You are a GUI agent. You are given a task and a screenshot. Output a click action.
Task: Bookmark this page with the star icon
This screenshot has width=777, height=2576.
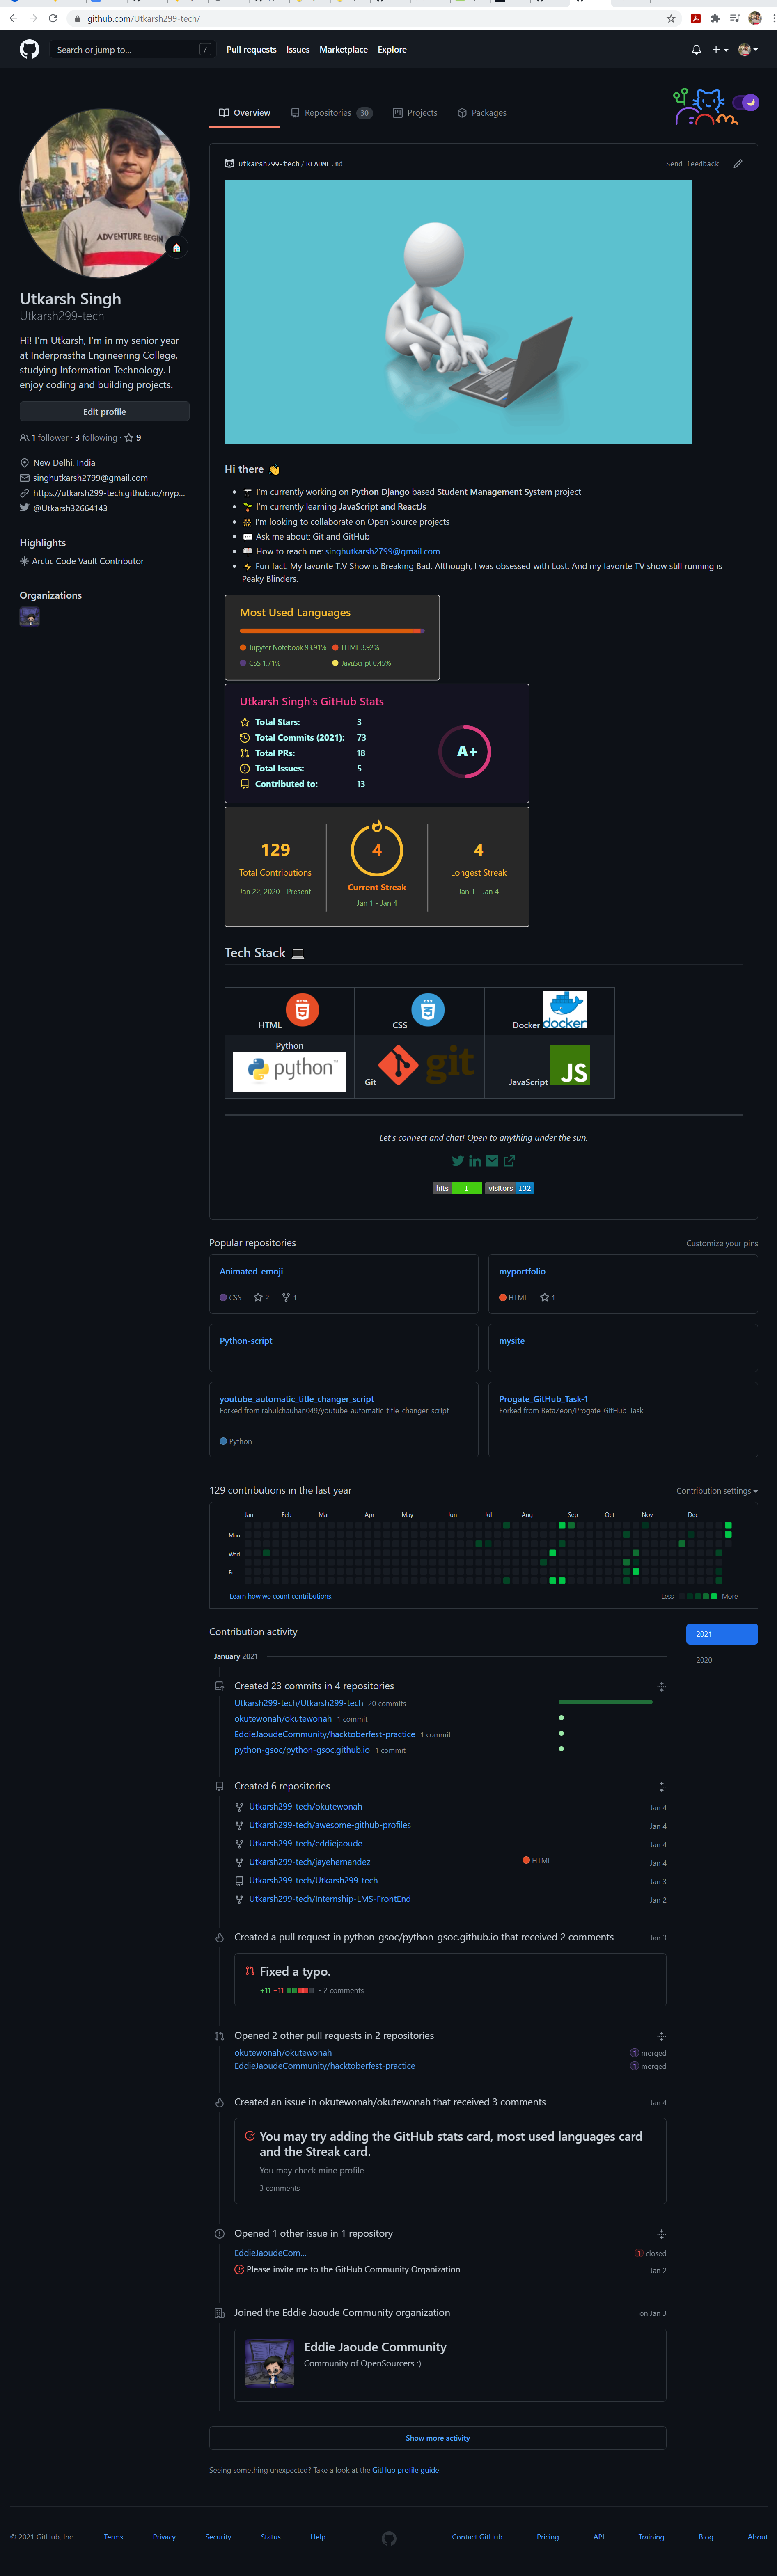tap(671, 18)
